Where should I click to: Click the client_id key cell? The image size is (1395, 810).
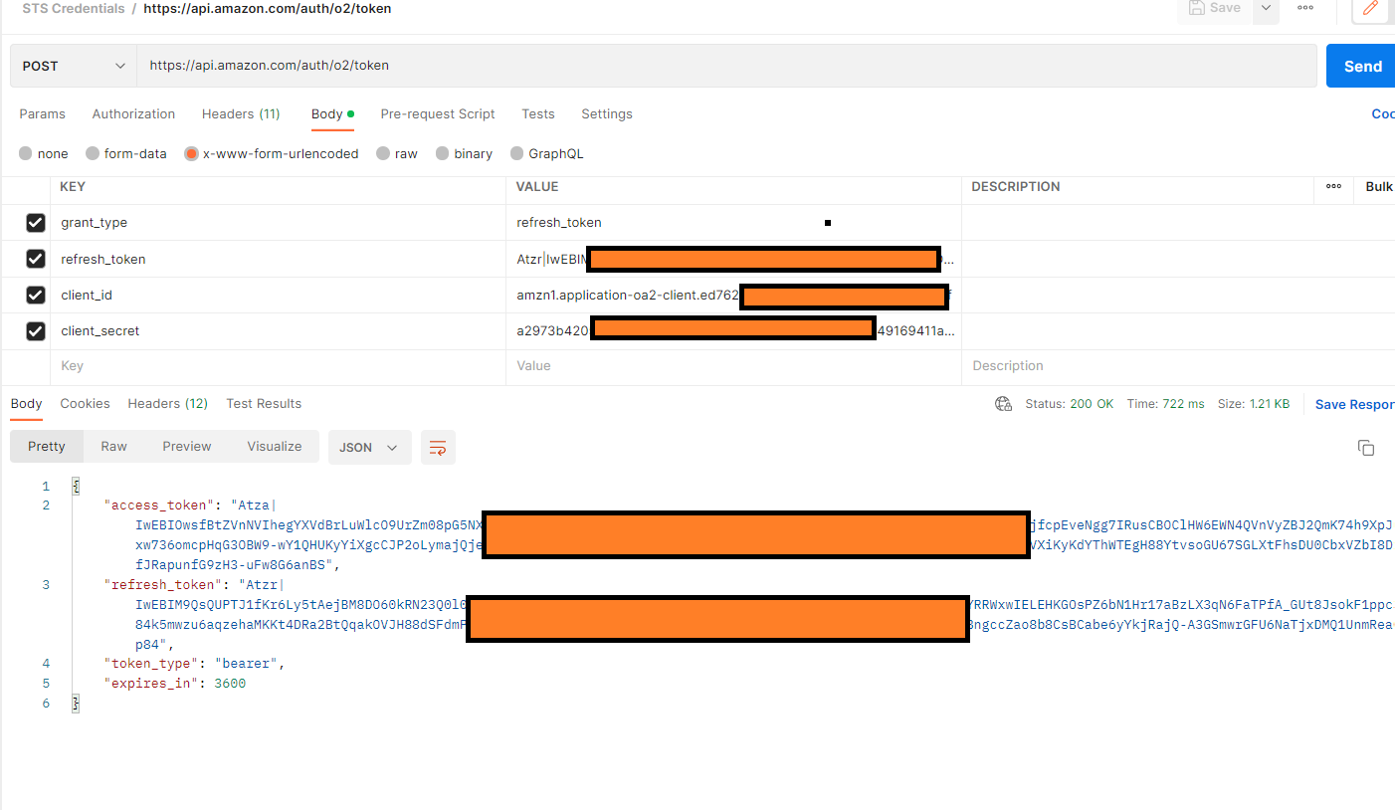pyautogui.click(x=279, y=295)
